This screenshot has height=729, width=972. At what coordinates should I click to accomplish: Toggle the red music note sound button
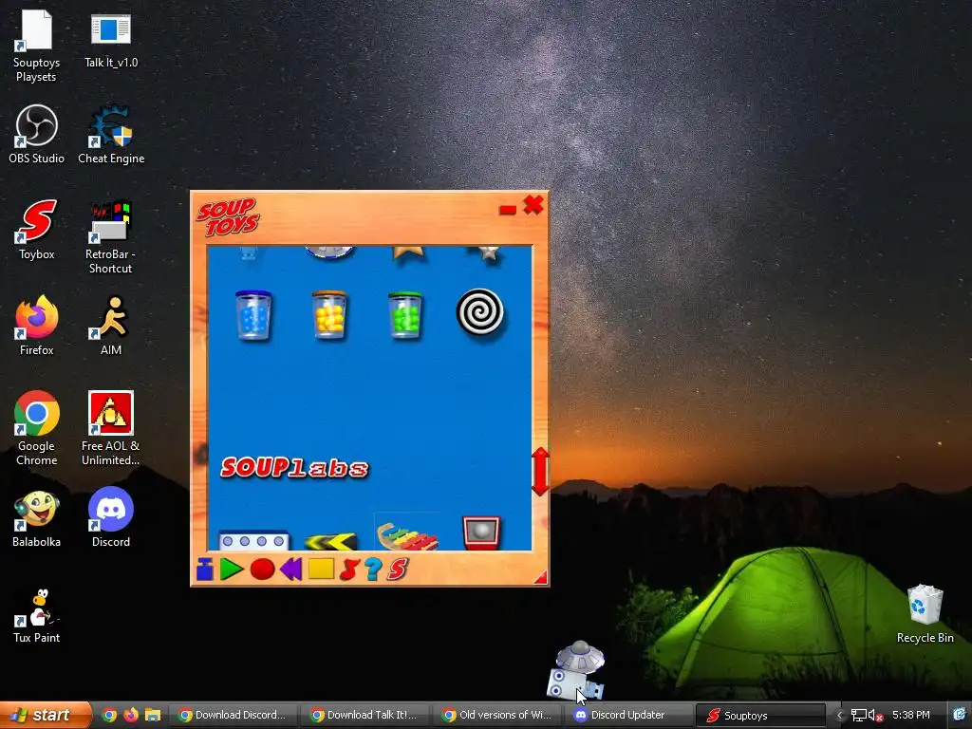click(349, 570)
